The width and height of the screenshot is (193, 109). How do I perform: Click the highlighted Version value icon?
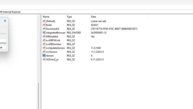click(x=44, y=55)
